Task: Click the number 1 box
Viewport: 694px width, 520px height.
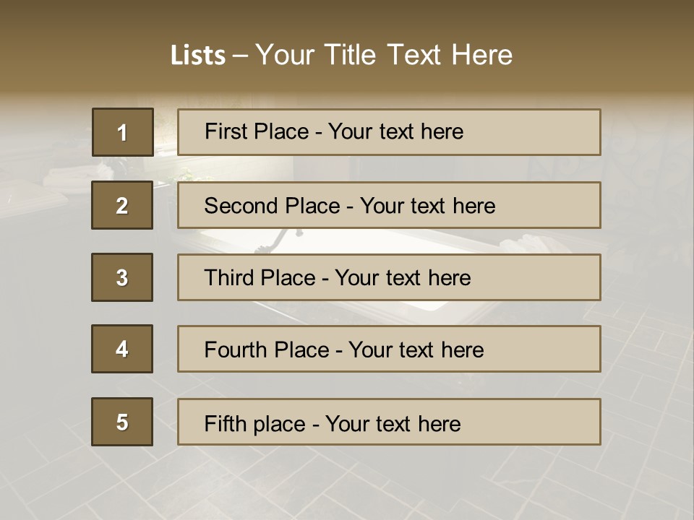Action: tap(122, 132)
